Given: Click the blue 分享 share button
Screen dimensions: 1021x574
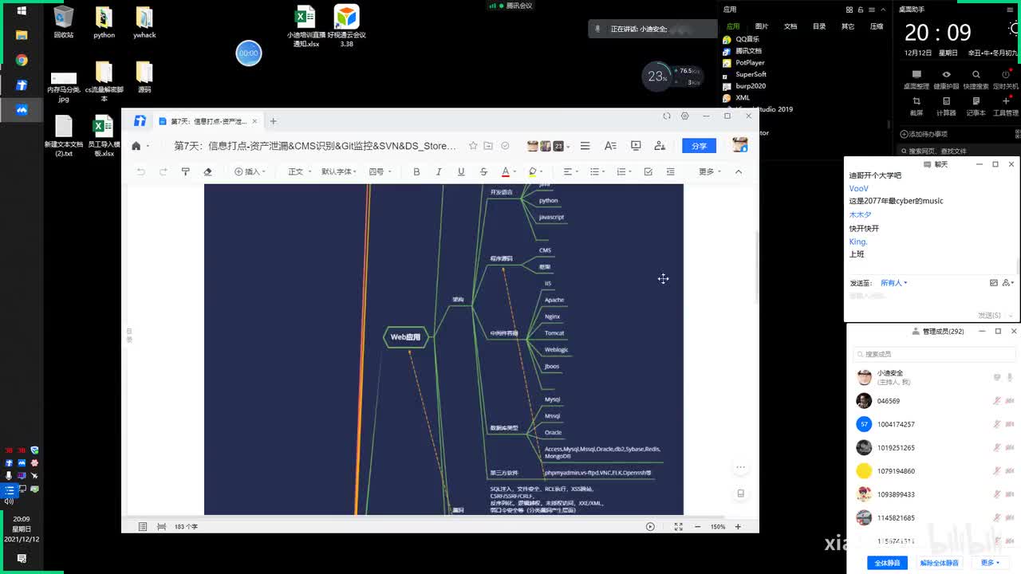Looking at the screenshot, I should [x=700, y=146].
